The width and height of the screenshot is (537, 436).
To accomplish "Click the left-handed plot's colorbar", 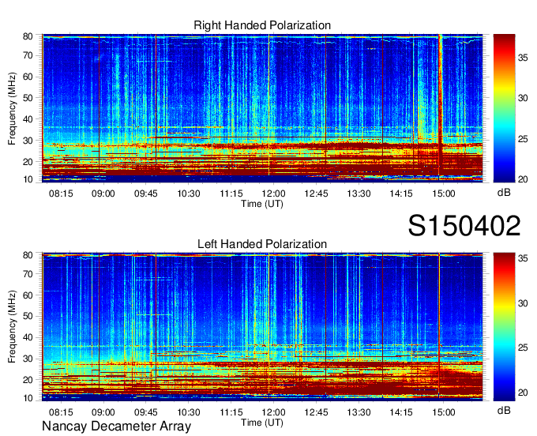I will pyautogui.click(x=504, y=327).
